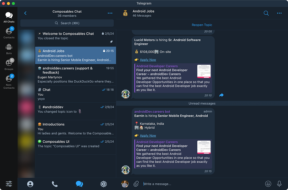Open Android Jobs more options menu
This screenshot has width=288, height=190.
click(279, 13)
